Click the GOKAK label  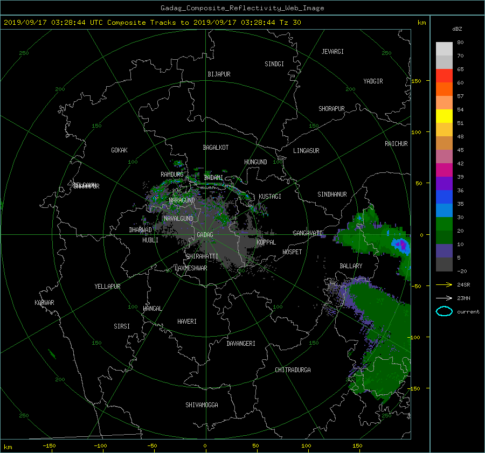119,150
